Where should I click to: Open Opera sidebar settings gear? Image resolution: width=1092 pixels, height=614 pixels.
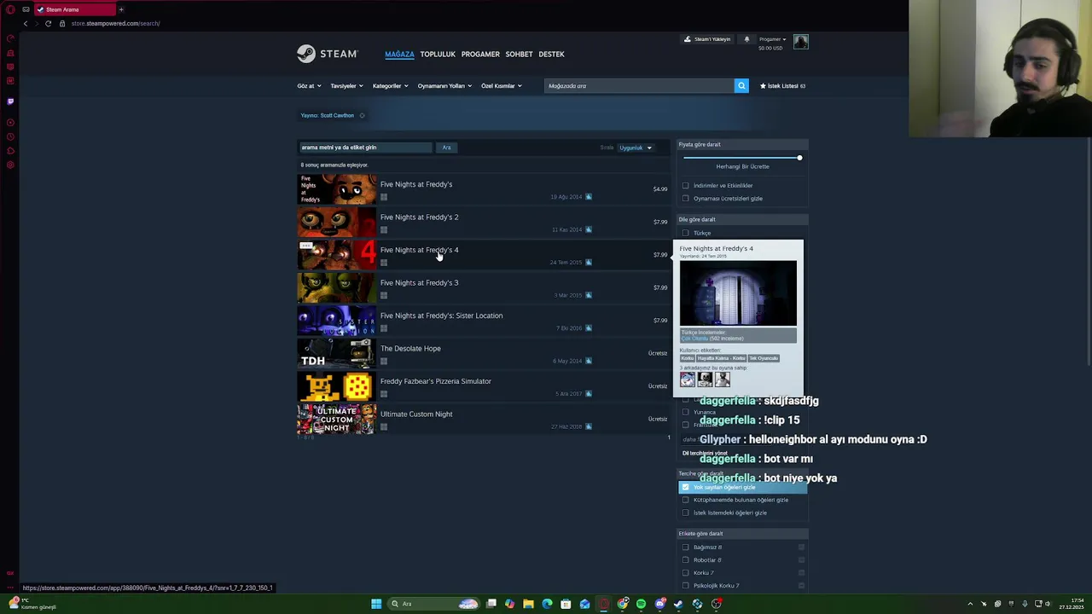tap(10, 165)
